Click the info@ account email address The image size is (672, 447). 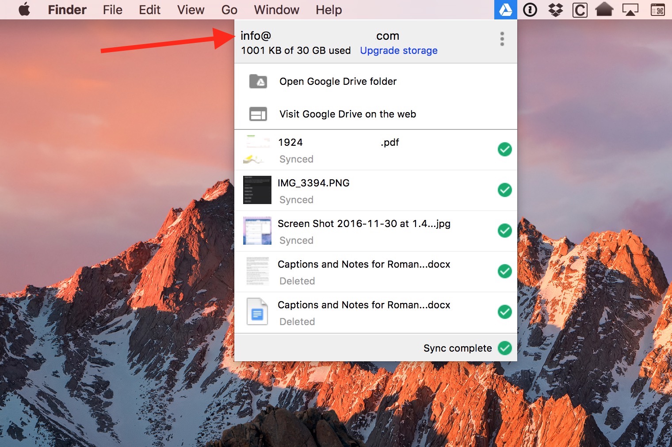pyautogui.click(x=320, y=36)
